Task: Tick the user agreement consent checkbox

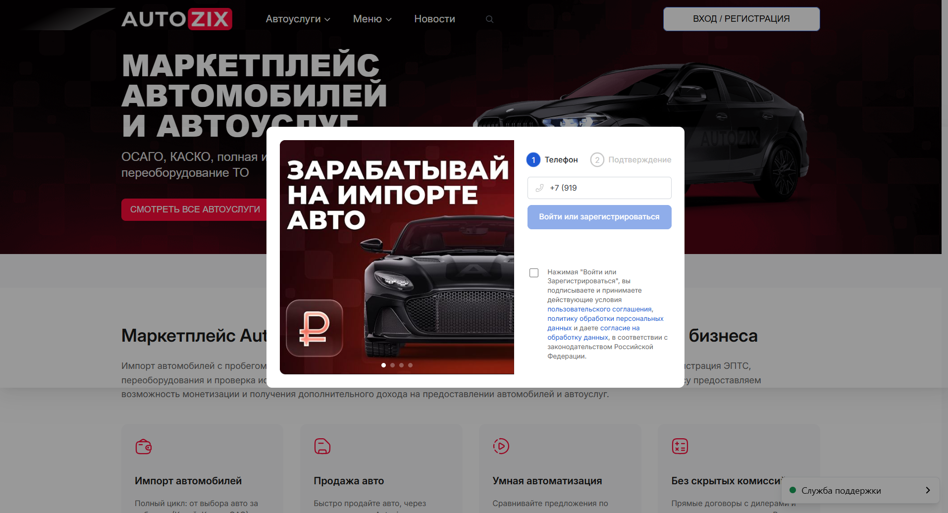Action: [x=534, y=273]
